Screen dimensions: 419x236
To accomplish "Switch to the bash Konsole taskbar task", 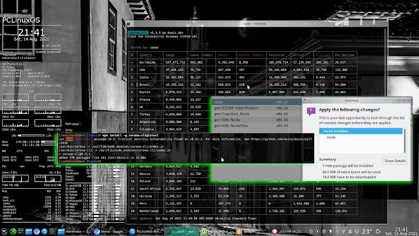I will click(181, 231).
